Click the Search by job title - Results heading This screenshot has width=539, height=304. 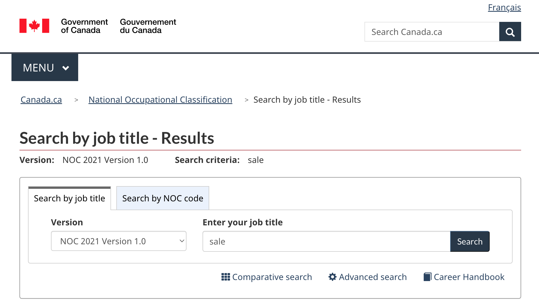117,138
